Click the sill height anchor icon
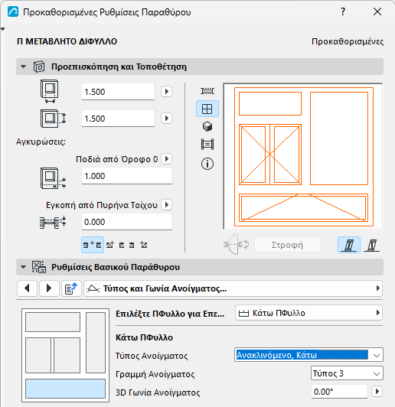Image resolution: width=395 pixels, height=407 pixels. click(x=53, y=178)
